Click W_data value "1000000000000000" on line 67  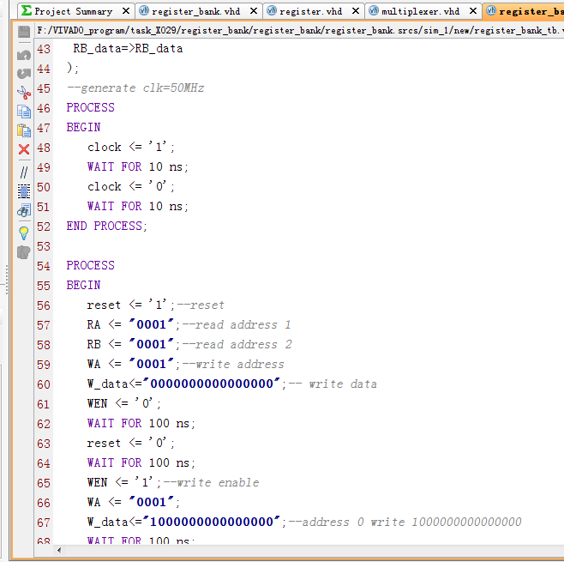point(212,522)
